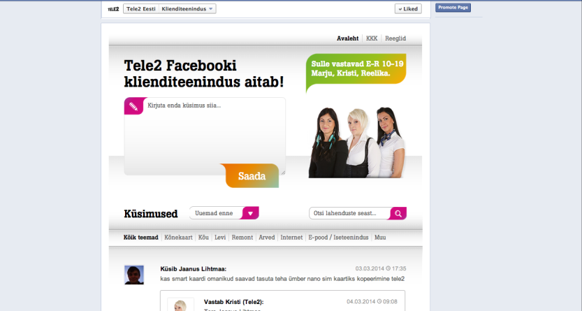Filter questions by Internet
The image size is (582, 311).
tap(291, 238)
